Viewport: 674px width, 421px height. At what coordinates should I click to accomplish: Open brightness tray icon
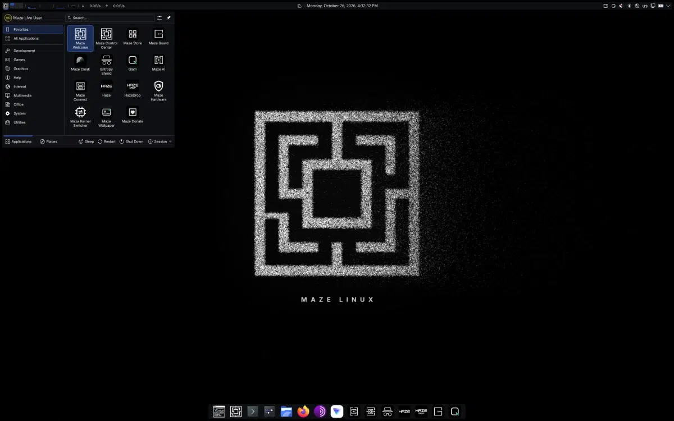pyautogui.click(x=629, y=6)
